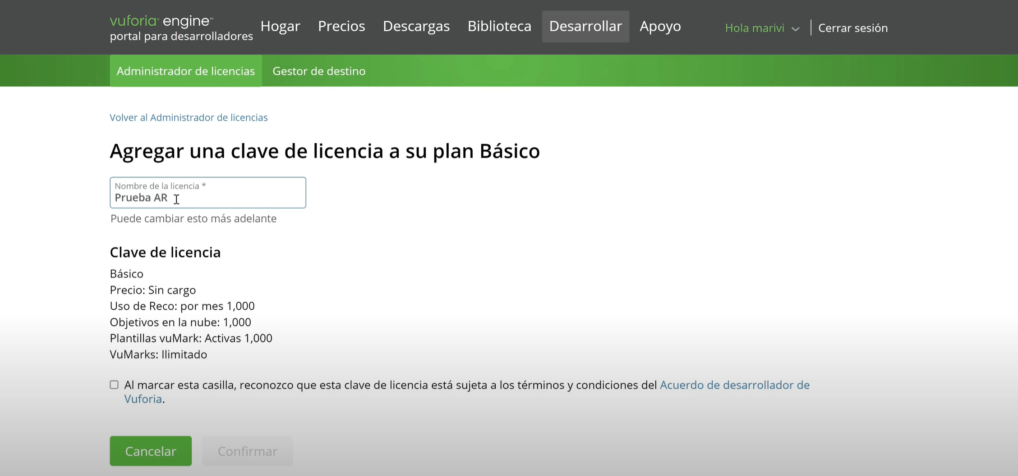Select the Desarrollar menu item
1018x476 pixels.
585,27
